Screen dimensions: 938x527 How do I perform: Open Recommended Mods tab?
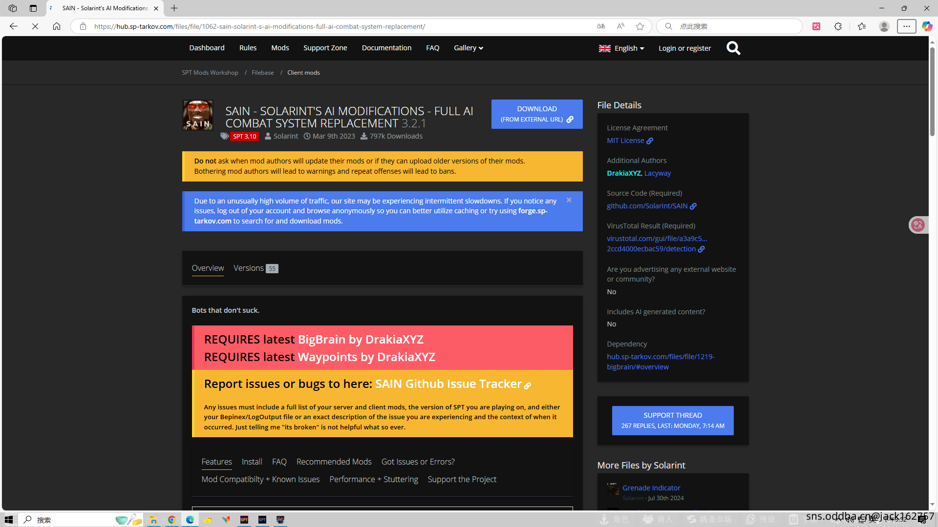pos(334,462)
